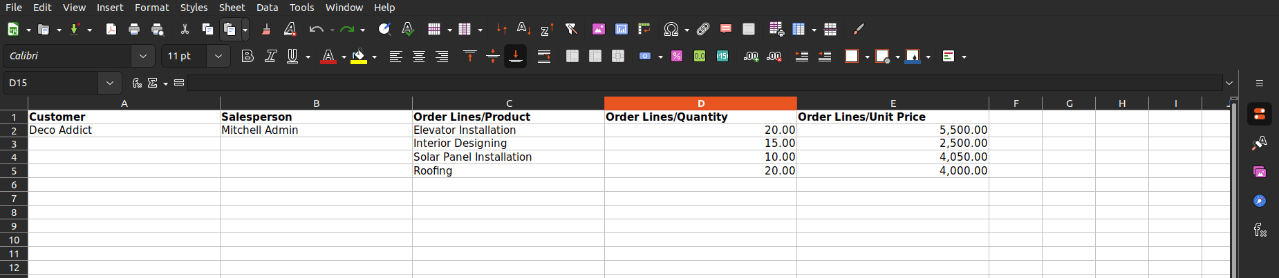
Task: Export directly as PDF
Action: [111, 29]
